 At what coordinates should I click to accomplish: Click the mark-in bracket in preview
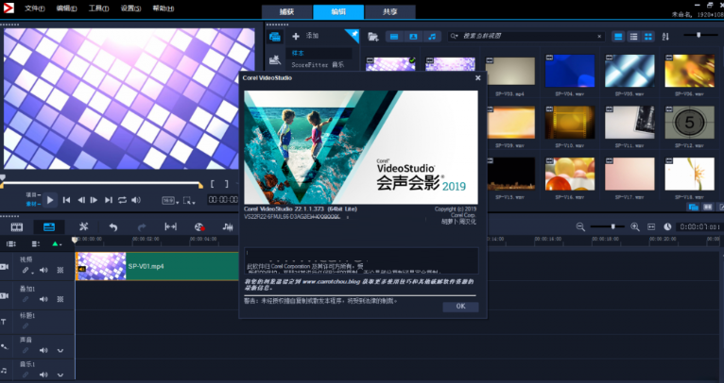pyautogui.click(x=213, y=184)
